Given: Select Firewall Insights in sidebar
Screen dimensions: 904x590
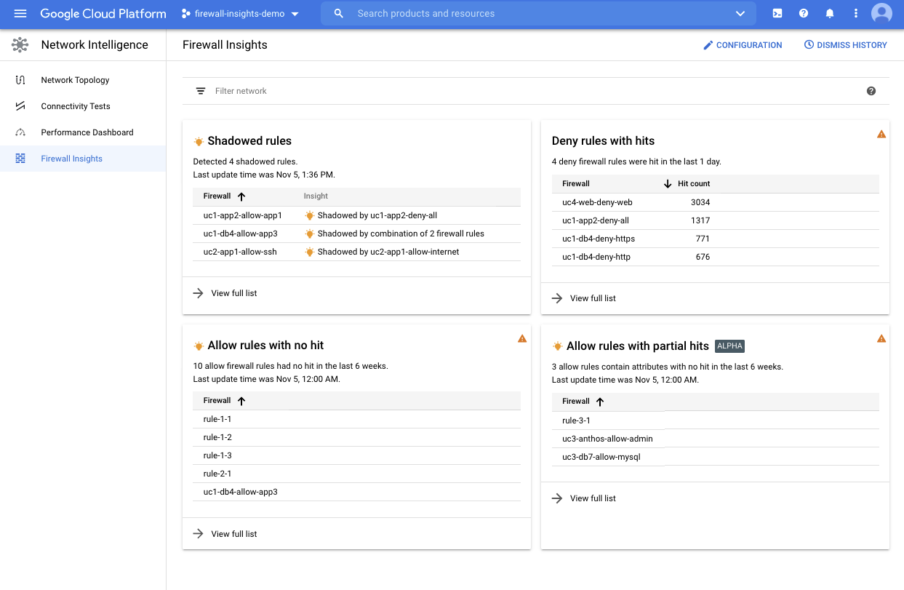Looking at the screenshot, I should 83,159.
